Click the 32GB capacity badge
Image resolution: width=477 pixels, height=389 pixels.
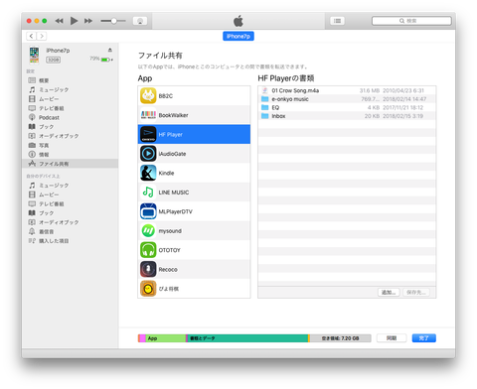[53, 60]
